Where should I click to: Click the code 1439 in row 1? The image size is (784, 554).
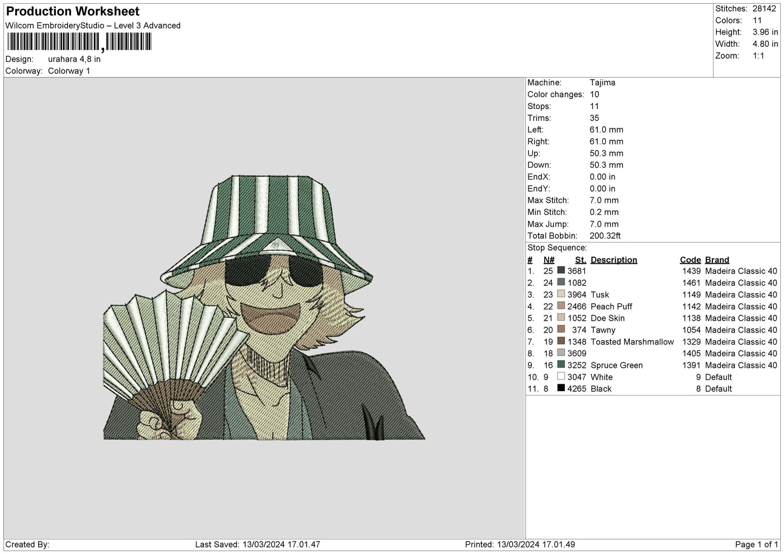point(691,271)
